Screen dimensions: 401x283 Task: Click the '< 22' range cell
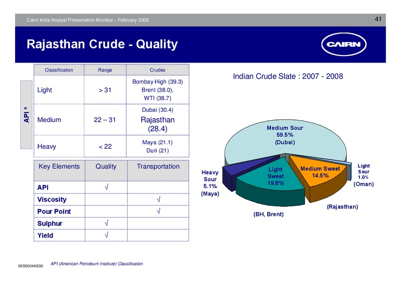pos(105,146)
